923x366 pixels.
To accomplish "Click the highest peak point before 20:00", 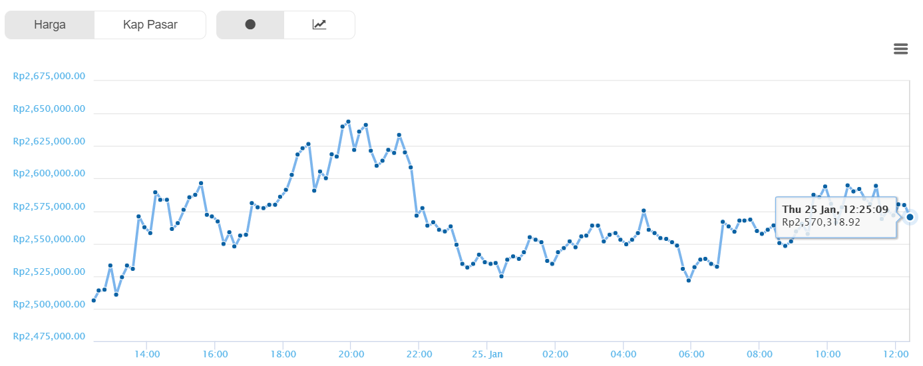I will pyautogui.click(x=348, y=122).
